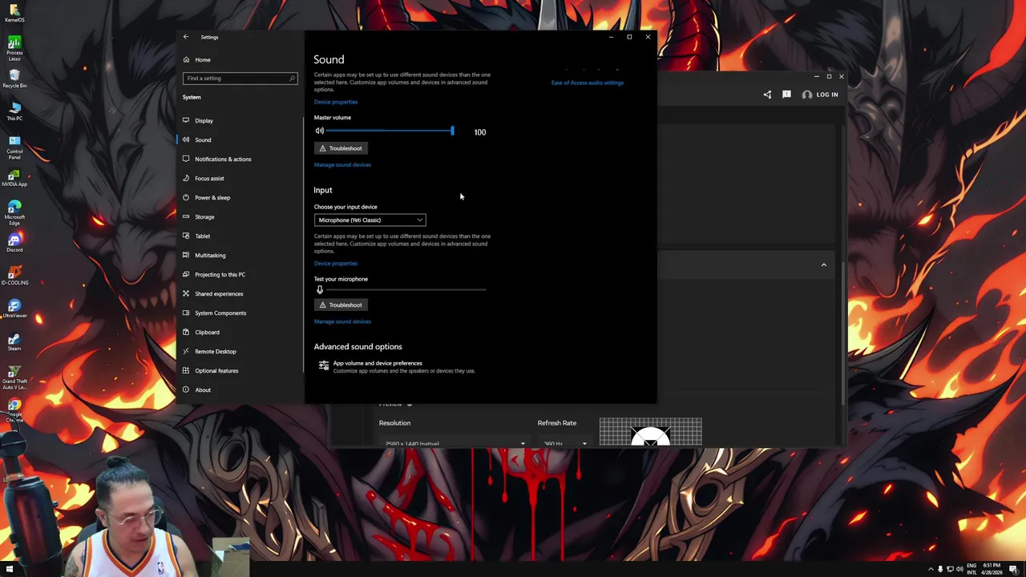The height and width of the screenshot is (577, 1026).
Task: Click the master volume speaker icon
Action: pyautogui.click(x=319, y=131)
